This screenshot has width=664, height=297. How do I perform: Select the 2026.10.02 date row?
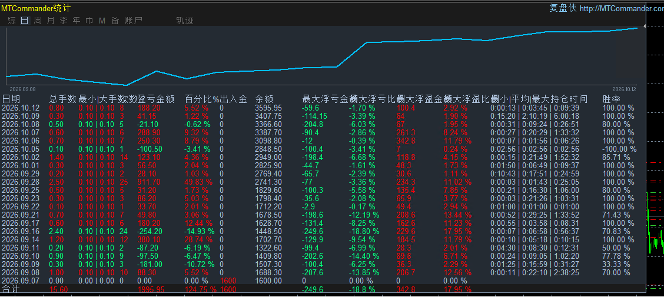click(21, 157)
